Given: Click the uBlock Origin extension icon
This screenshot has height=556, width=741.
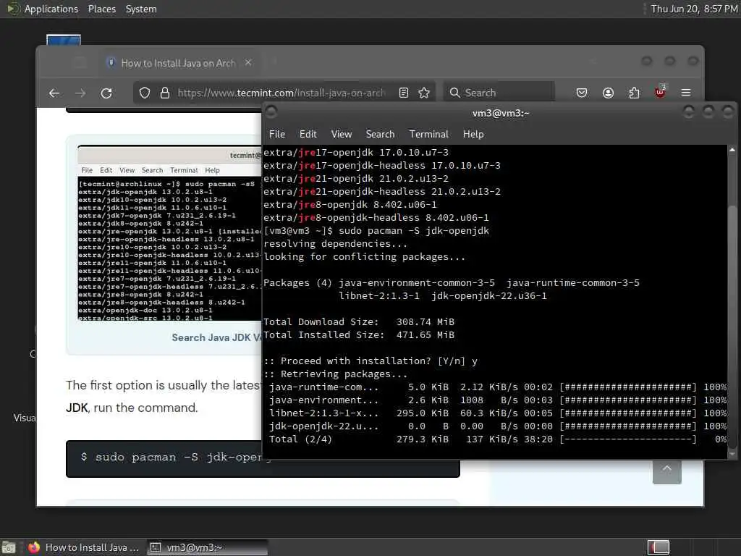Looking at the screenshot, I should pyautogui.click(x=660, y=92).
